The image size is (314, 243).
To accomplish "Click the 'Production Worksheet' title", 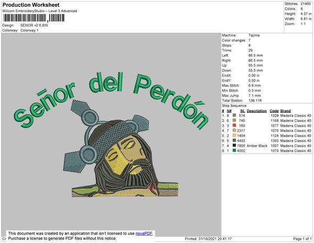I will [x=31, y=5].
